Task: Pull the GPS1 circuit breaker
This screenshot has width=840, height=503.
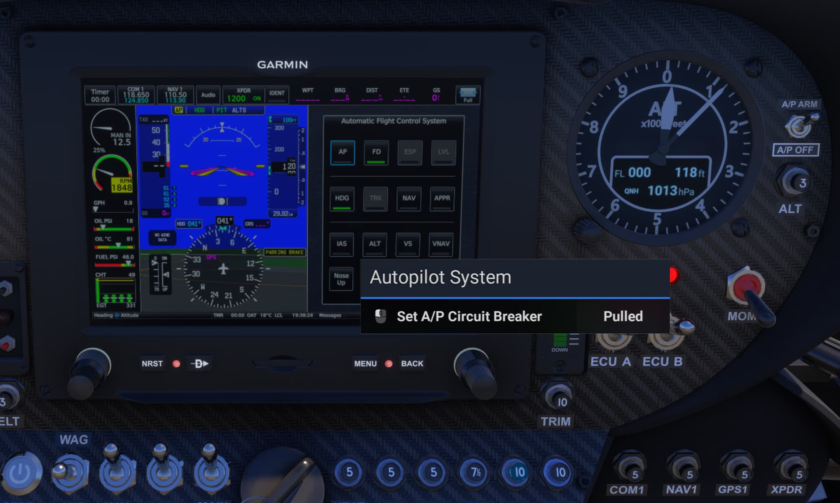Action: [x=738, y=468]
